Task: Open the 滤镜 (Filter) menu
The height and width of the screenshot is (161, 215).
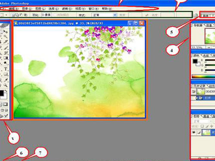Action: pyautogui.click(x=67, y=9)
